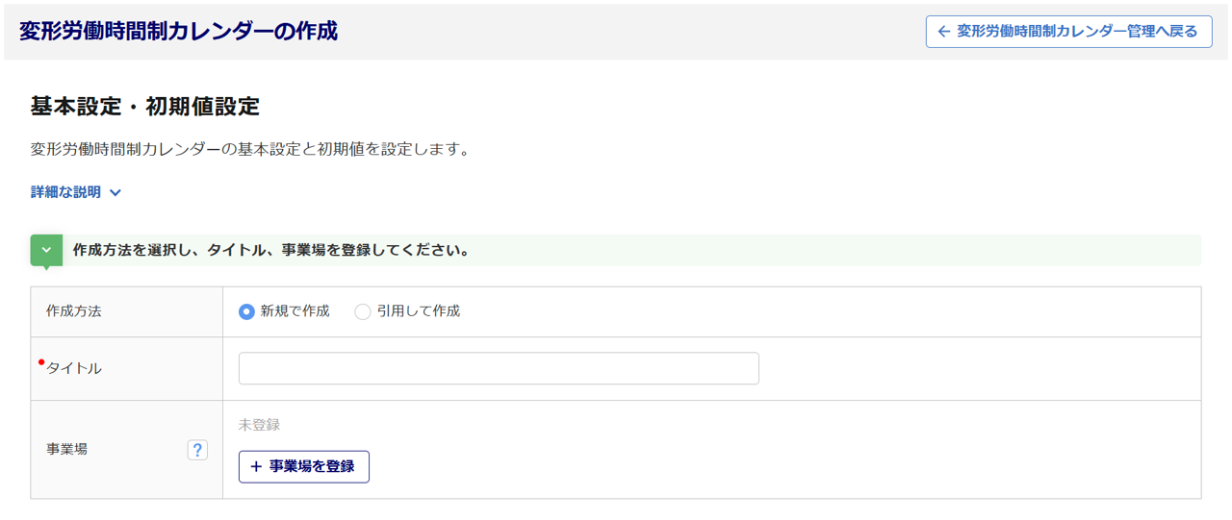Click the 作成方法 row label

tap(74, 311)
